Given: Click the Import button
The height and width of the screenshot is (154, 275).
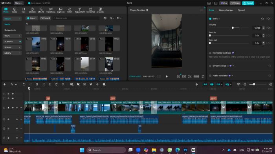Looking at the screenshot, I should point(32,18).
